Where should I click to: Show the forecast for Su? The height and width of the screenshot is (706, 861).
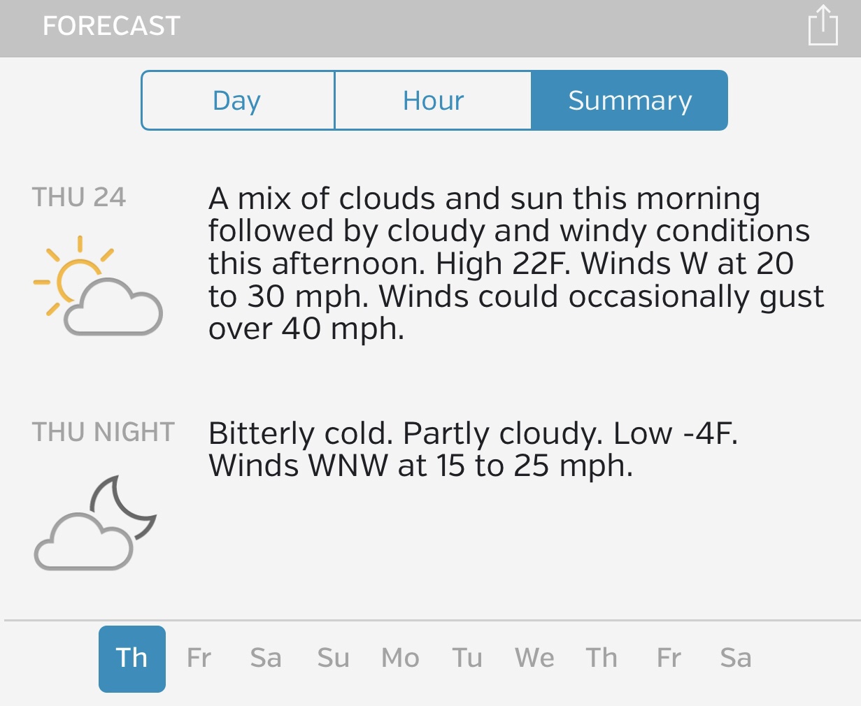(333, 658)
